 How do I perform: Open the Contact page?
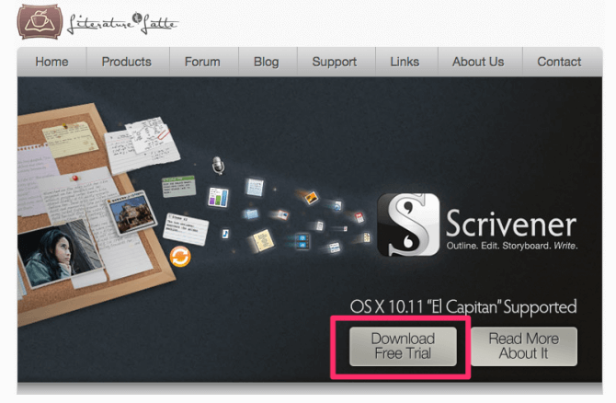tap(559, 62)
